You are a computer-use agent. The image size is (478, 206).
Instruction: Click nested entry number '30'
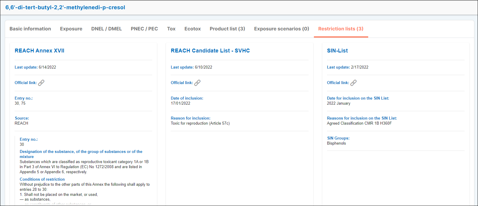[22, 144]
